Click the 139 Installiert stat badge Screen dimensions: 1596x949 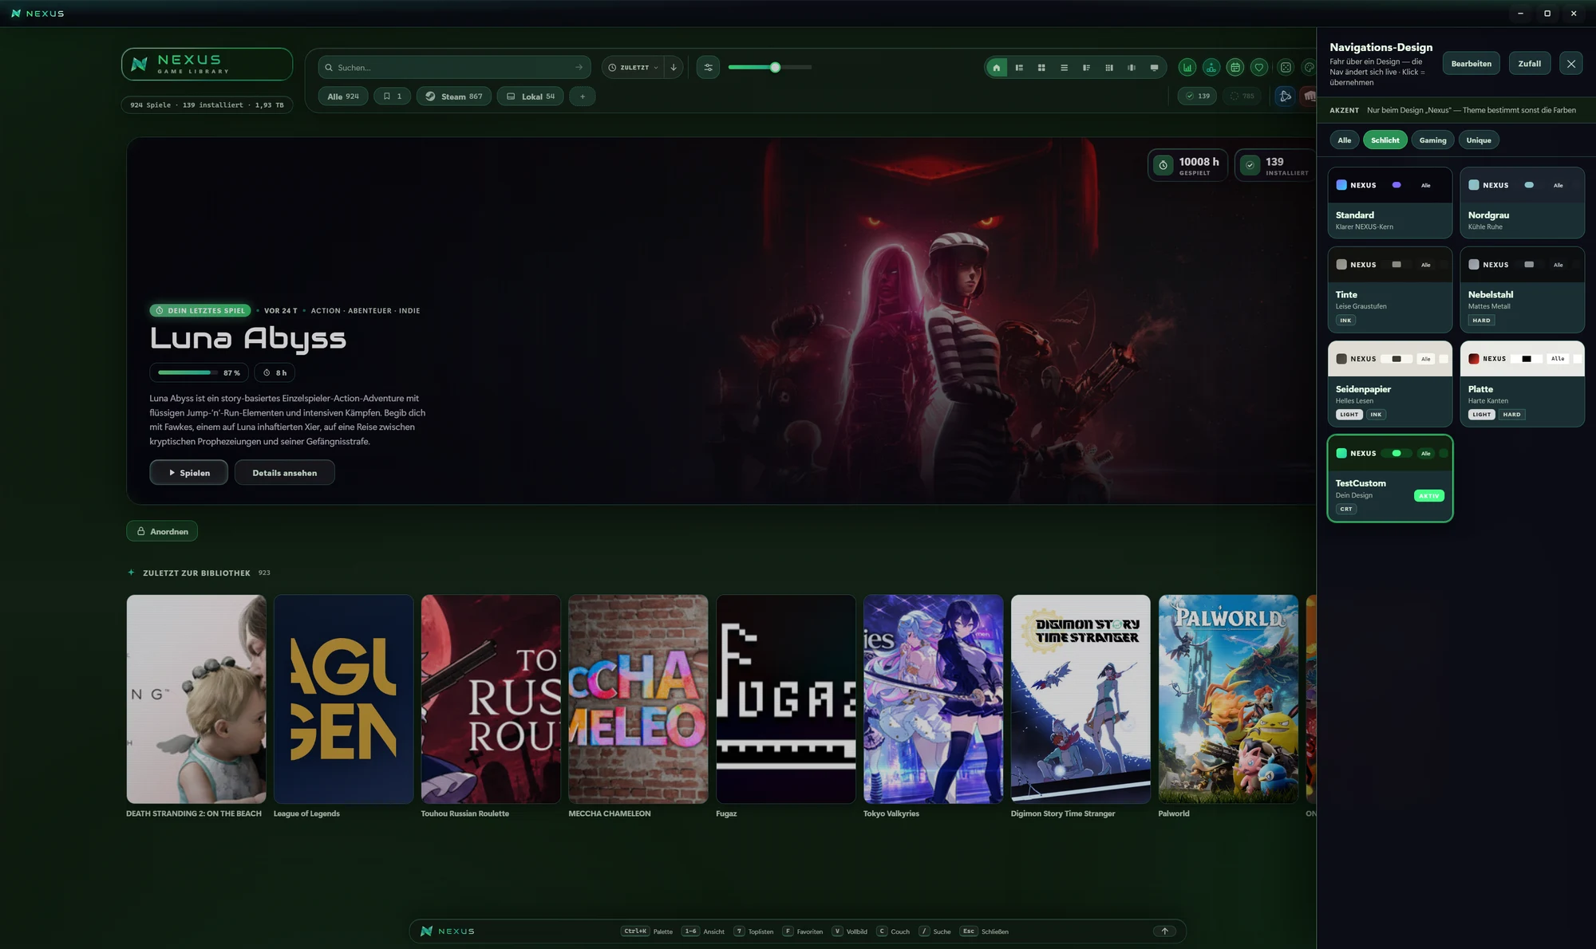tap(1275, 165)
